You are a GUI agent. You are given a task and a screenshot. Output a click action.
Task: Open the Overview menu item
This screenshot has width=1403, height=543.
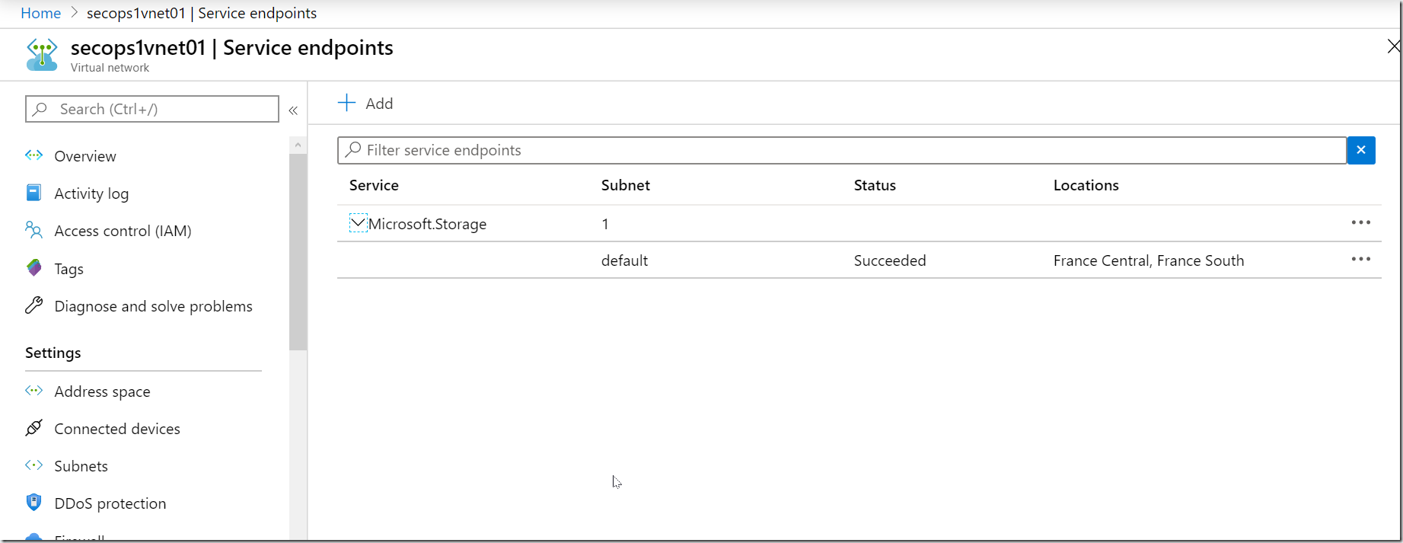coord(85,156)
